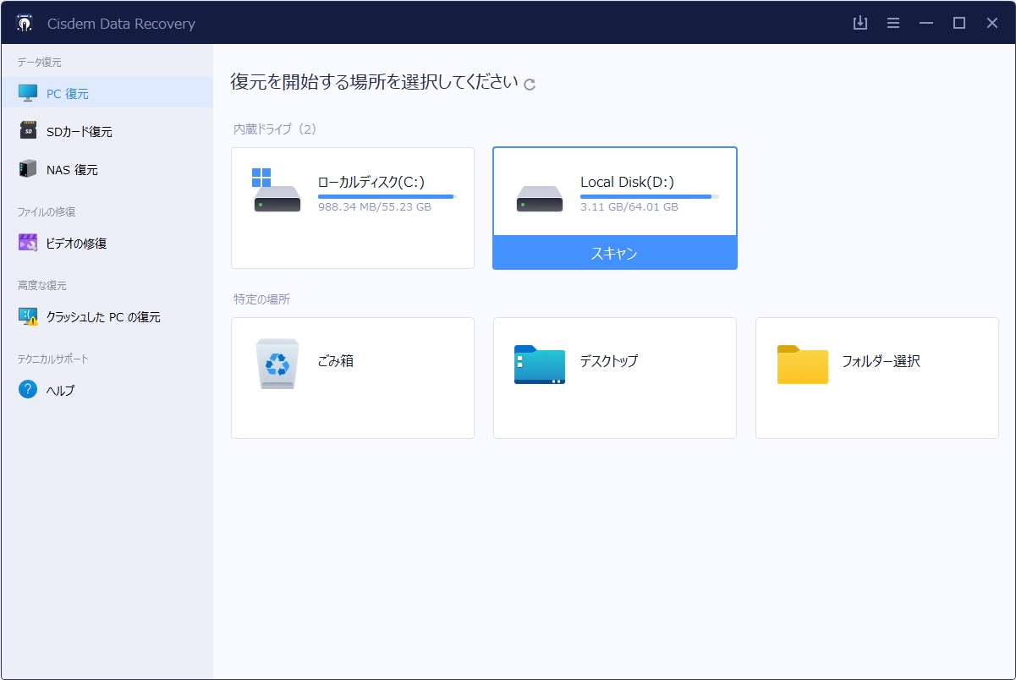Select the ローカルディスク(C:) drive card
The width and height of the screenshot is (1016, 680).
coord(352,208)
